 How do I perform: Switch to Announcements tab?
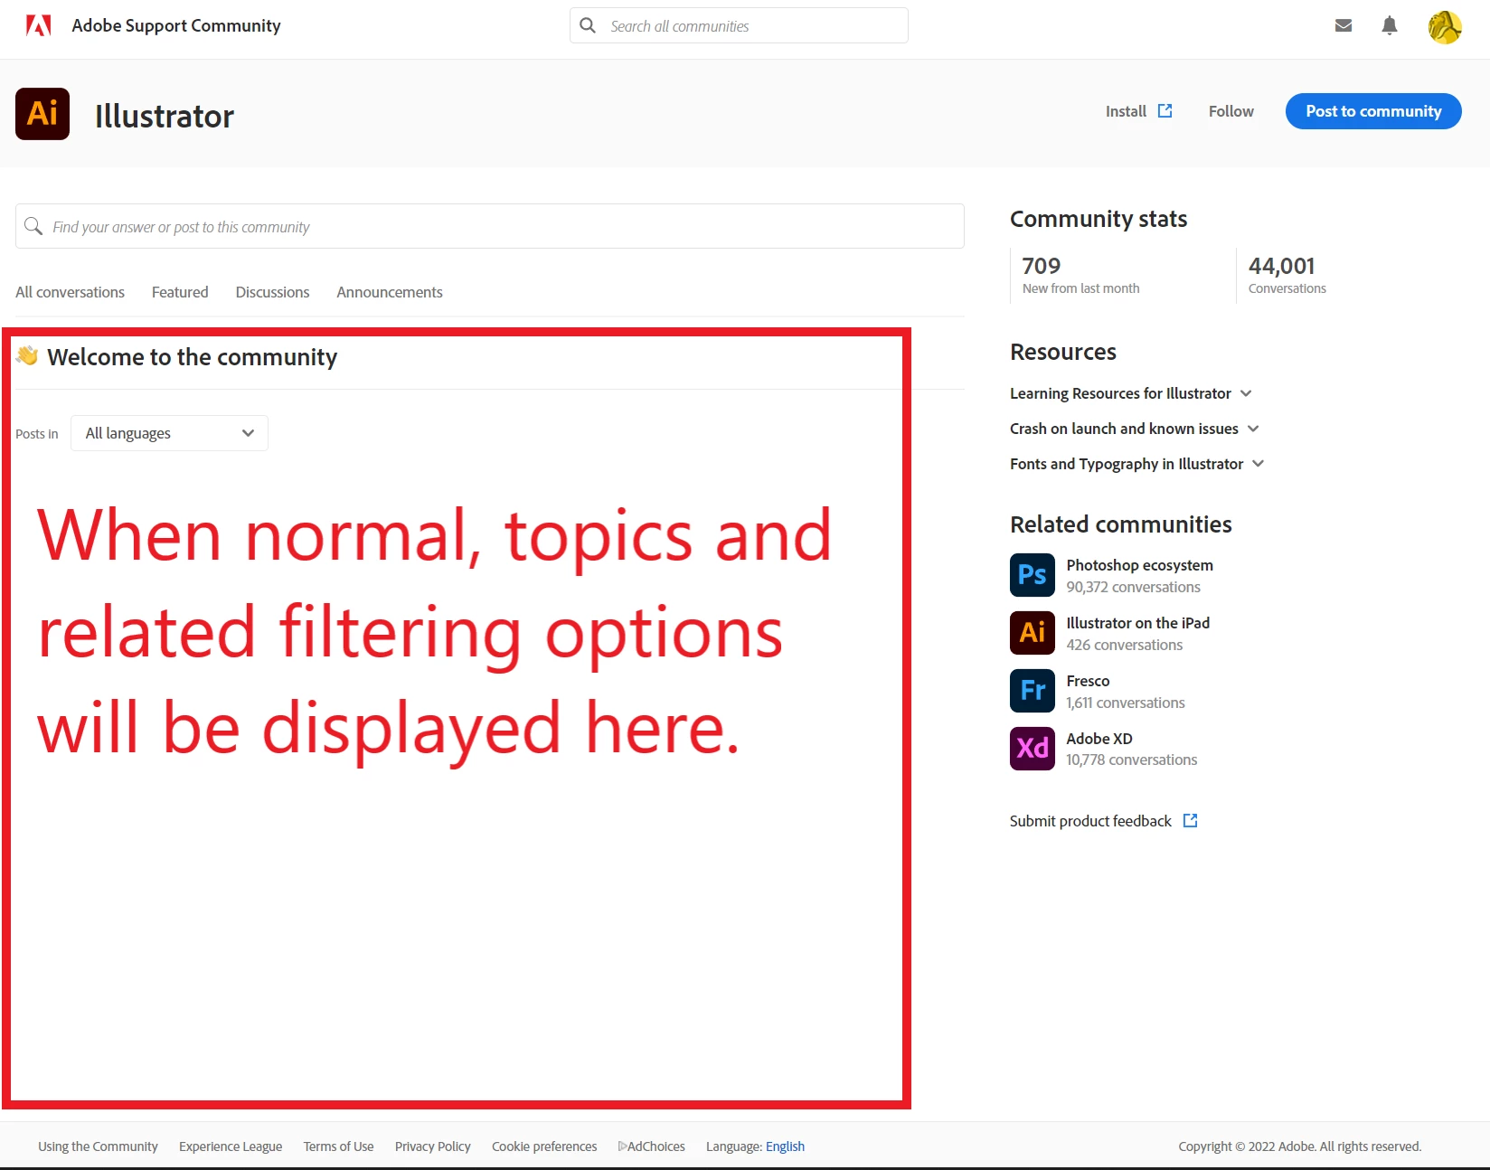(x=390, y=292)
